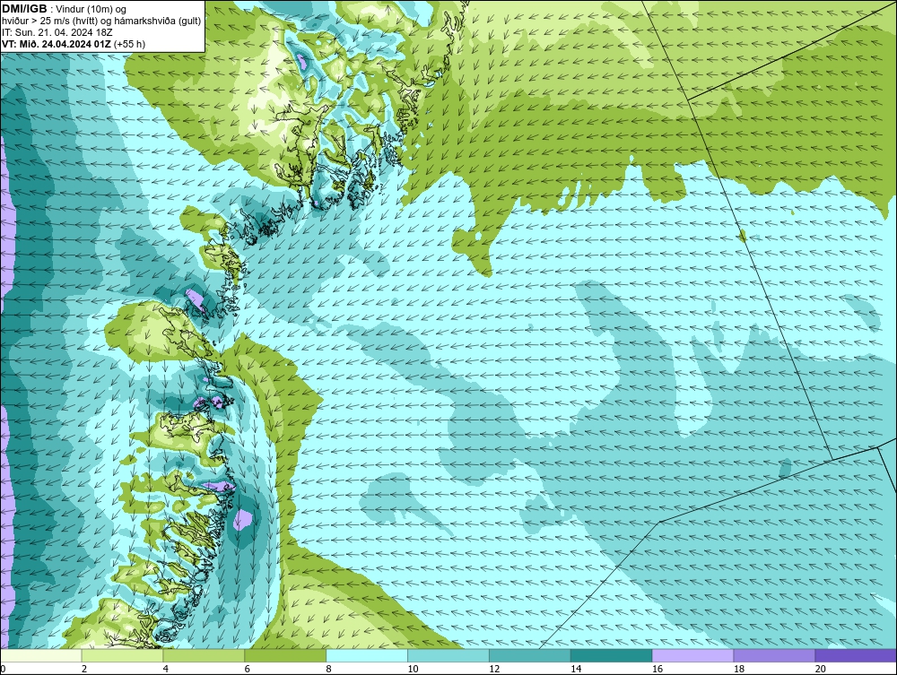This screenshot has height=675, width=897.
Task: Select the light lavender 16–18 m/s legend swatch
Action: (x=692, y=655)
